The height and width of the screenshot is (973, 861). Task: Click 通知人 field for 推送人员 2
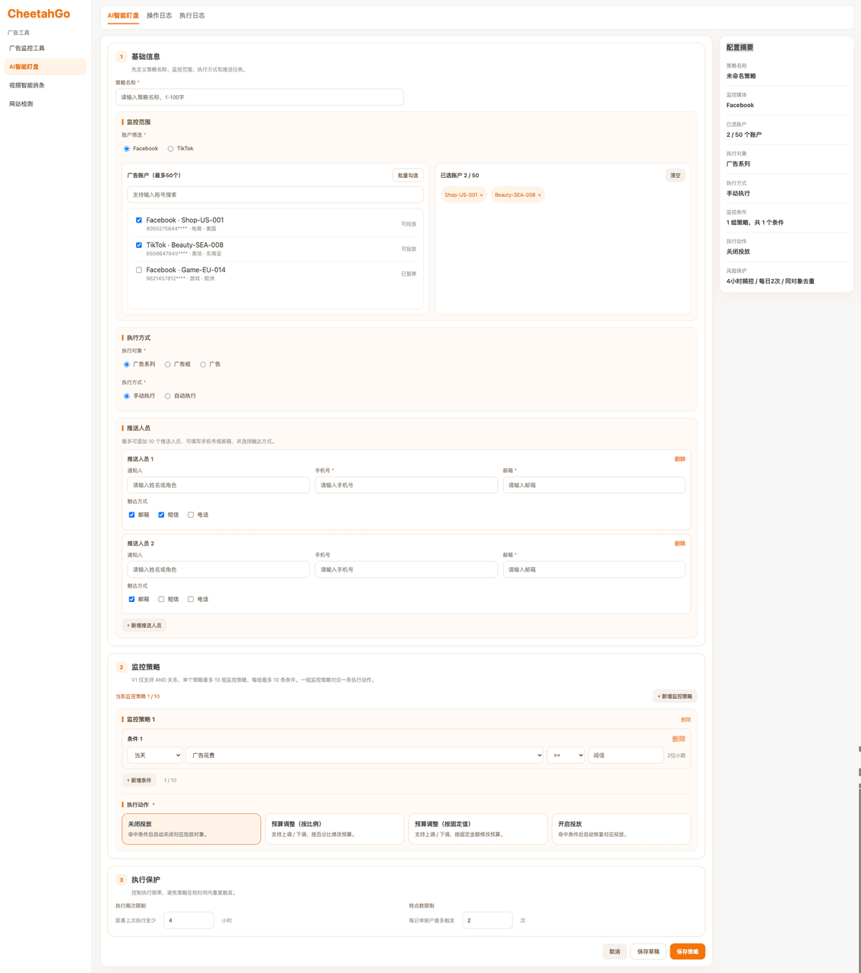point(218,569)
